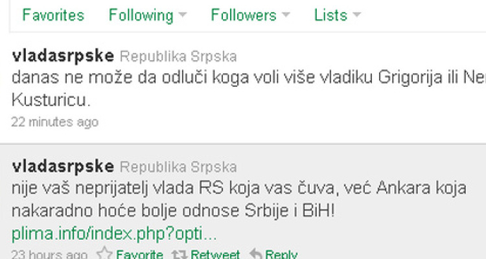This screenshot has height=259, width=486.
Task: Expand the Followers dropdown arrow
Action: (x=286, y=14)
